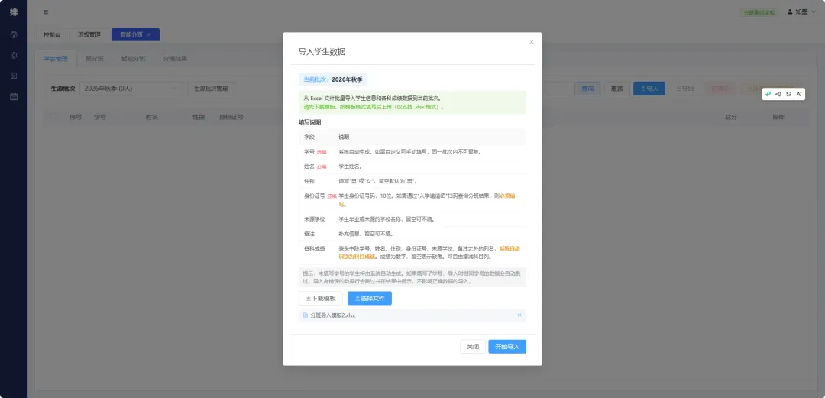Click the 各科成绩 field row in dialog table
The height and width of the screenshot is (398, 825).
[412, 253]
